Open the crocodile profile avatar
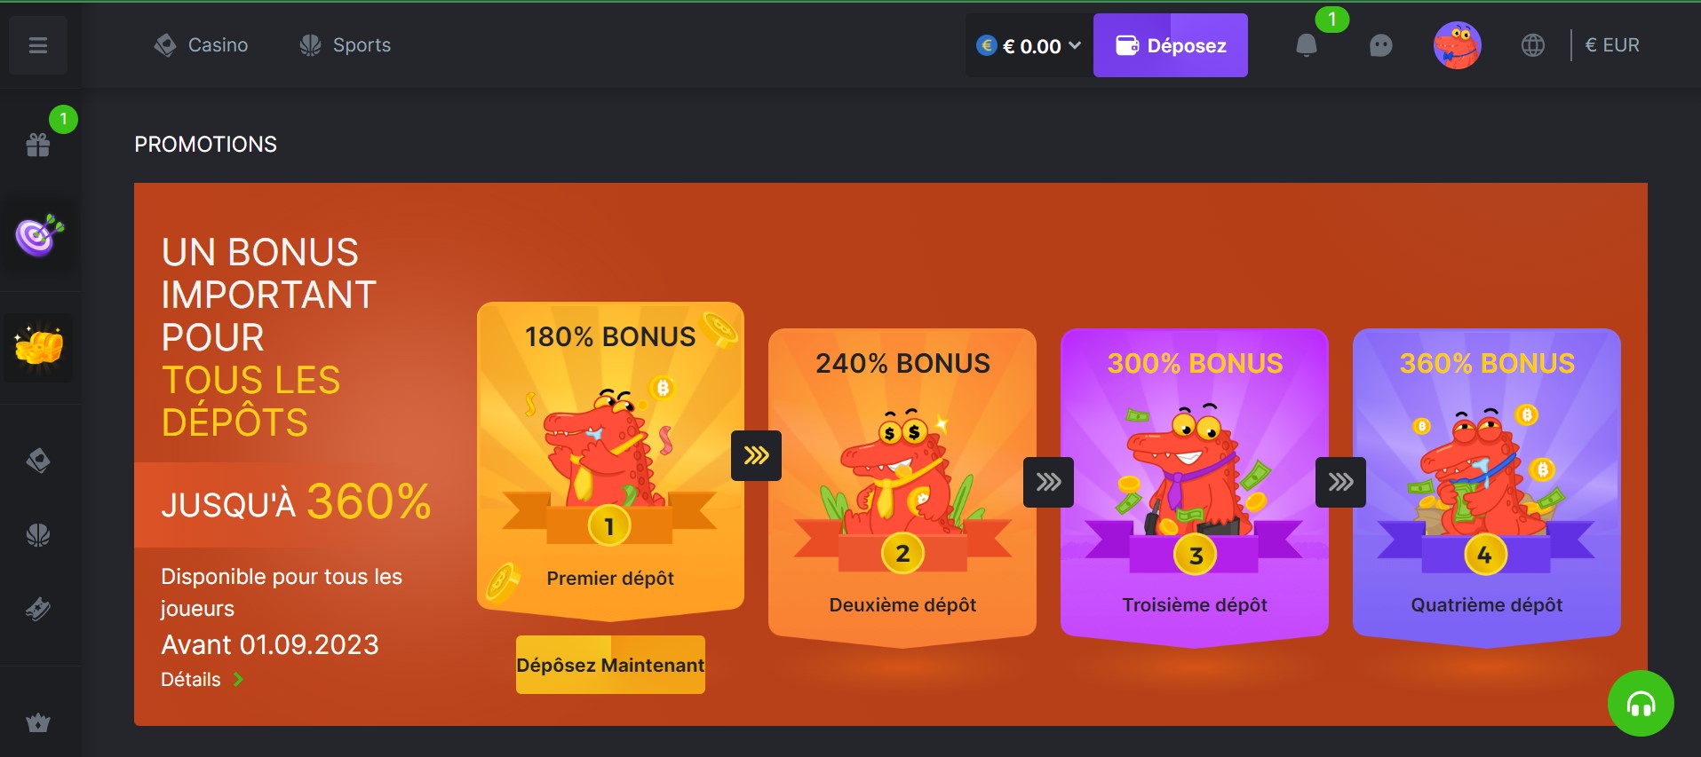Viewport: 1701px width, 757px height. tap(1457, 45)
